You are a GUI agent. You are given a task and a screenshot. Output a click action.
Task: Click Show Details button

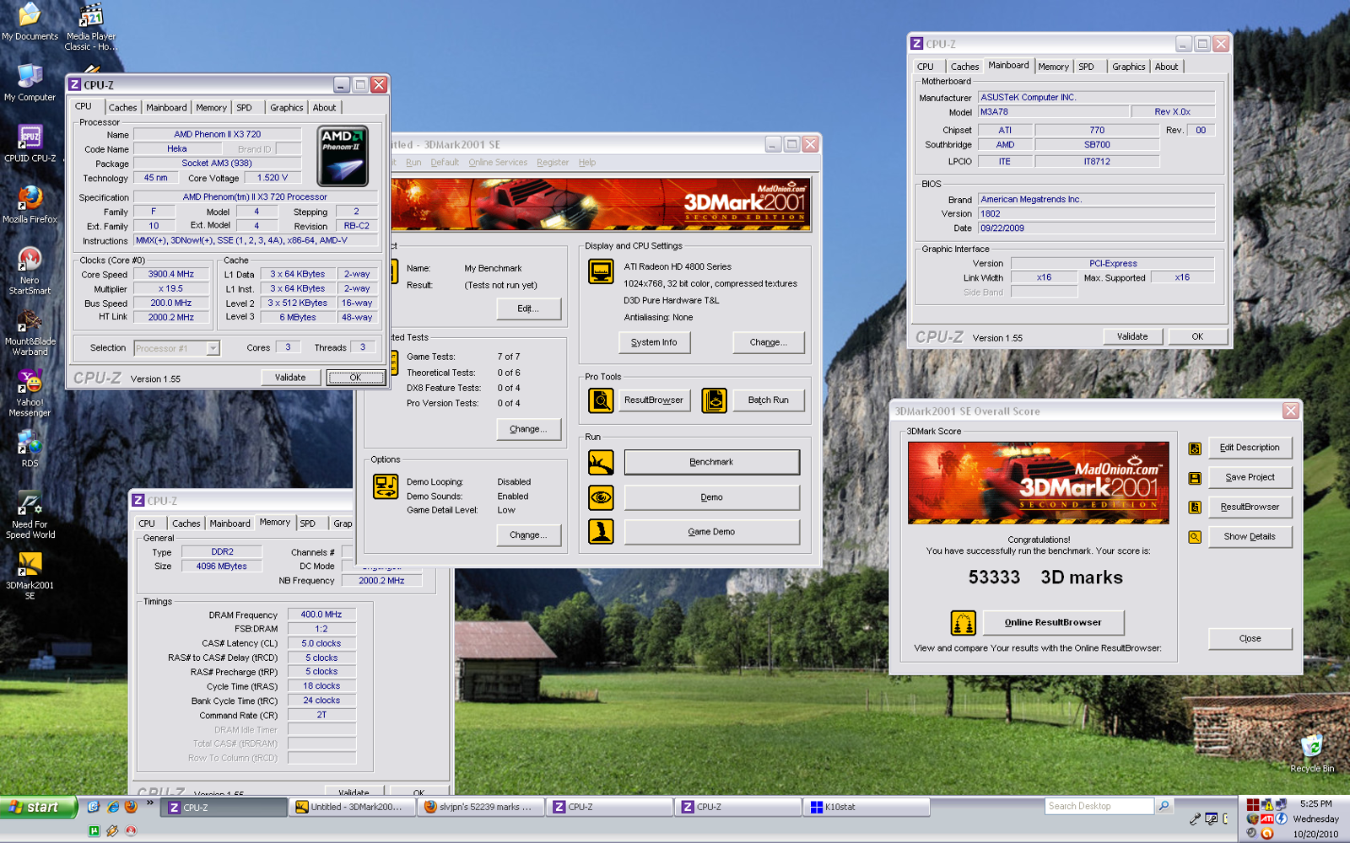click(1250, 537)
